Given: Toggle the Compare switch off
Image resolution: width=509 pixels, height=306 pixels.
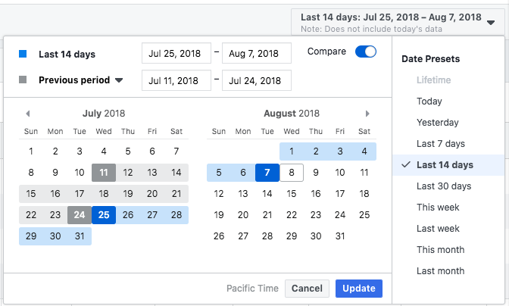Looking at the screenshot, I should (x=366, y=52).
